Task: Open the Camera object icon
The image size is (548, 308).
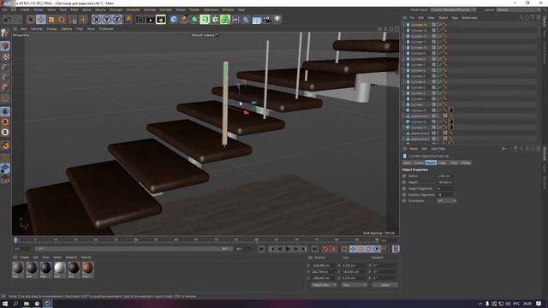Action: [x=266, y=20]
